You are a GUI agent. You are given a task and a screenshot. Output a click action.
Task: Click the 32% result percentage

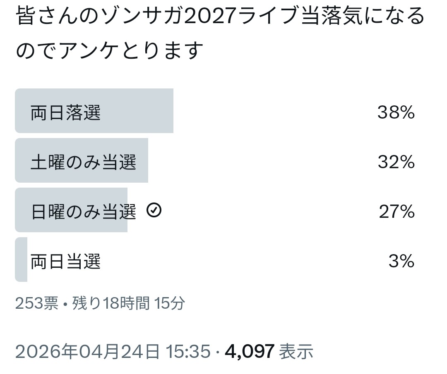tap(396, 162)
